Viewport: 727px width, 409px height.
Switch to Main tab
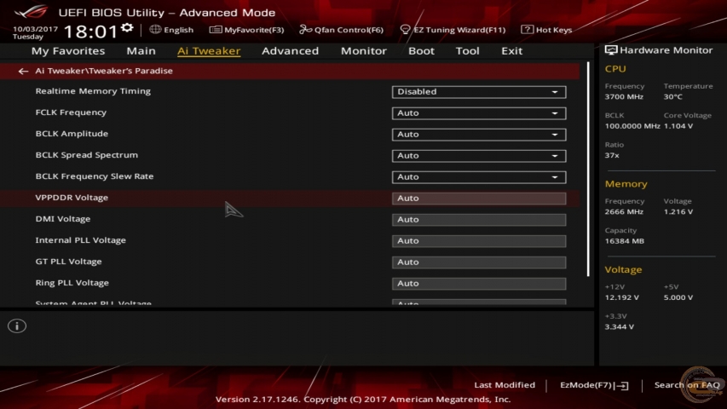click(141, 50)
